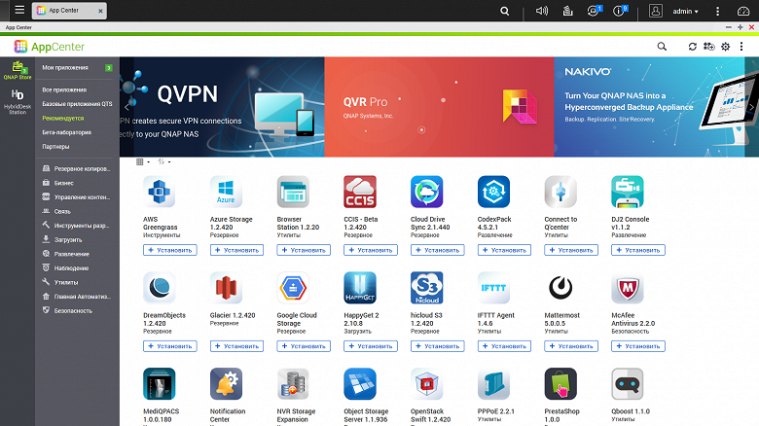Select the Резервное копирование category

(77, 168)
